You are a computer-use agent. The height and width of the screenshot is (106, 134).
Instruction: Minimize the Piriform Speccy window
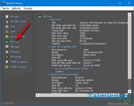(x=111, y=3)
